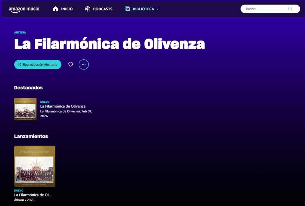Click the Amazon Music logo
Viewport: 305px width, 206px height.
[24, 9]
